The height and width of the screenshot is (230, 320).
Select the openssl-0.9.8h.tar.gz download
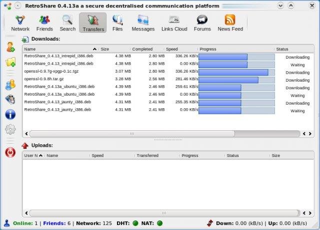tap(168, 79)
